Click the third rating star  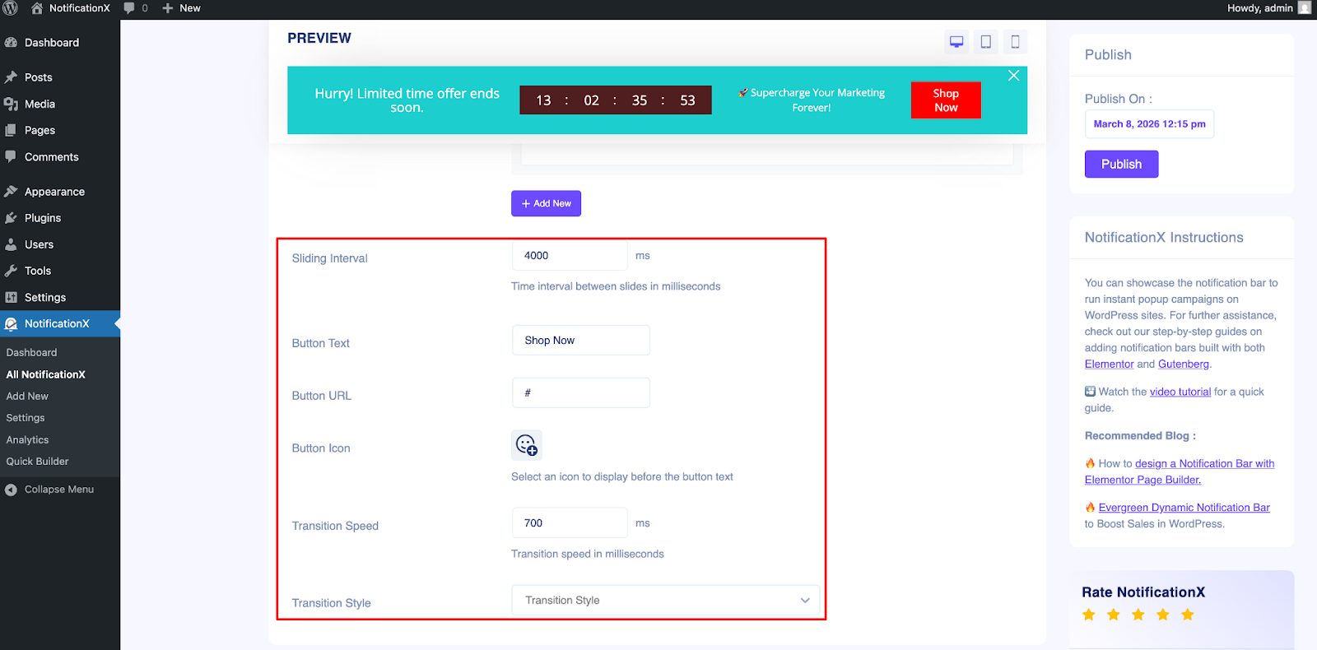1138,615
